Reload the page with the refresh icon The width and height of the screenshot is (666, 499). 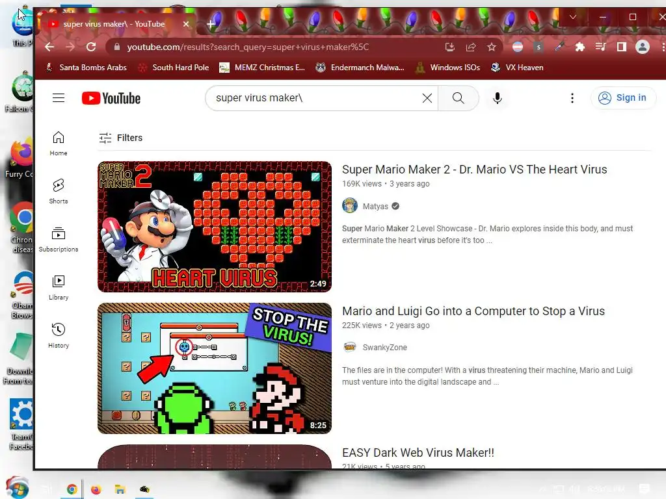(91, 47)
